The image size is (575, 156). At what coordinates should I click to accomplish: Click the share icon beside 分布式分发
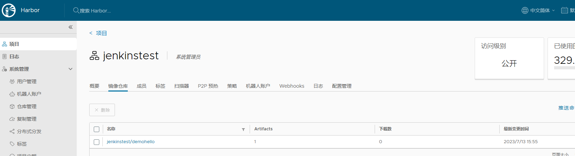pyautogui.click(x=12, y=131)
